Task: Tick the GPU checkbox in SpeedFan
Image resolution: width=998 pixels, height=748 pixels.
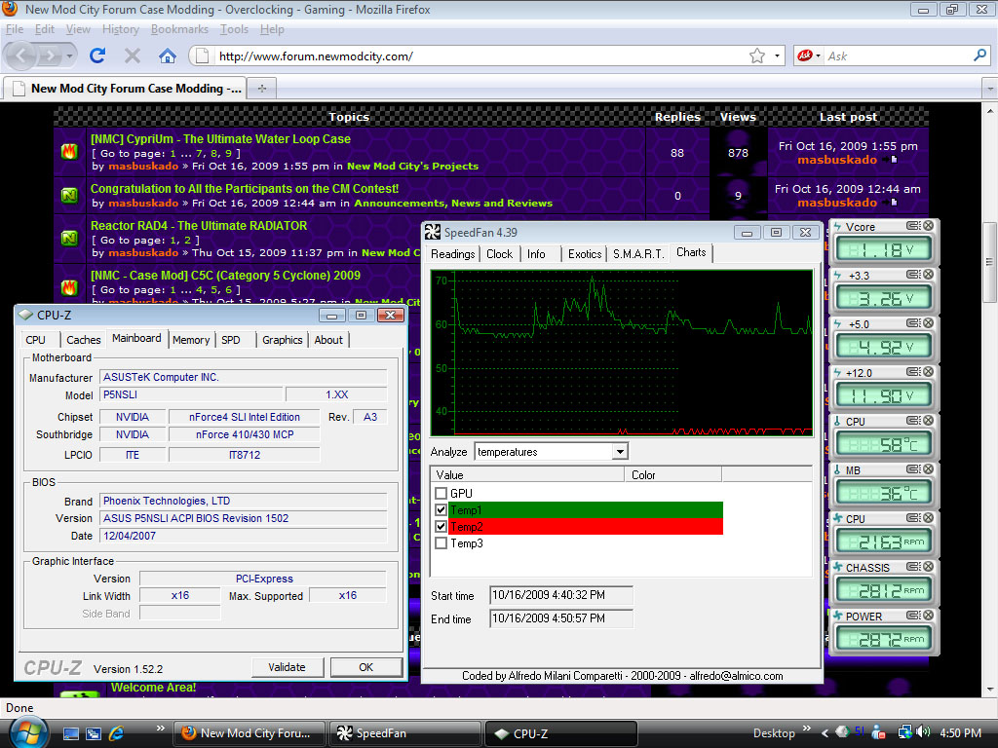Action: pyautogui.click(x=441, y=493)
